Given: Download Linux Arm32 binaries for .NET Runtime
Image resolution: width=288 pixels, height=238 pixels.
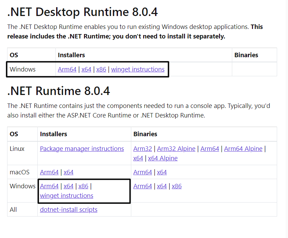Looking at the screenshot, I should click(142, 149).
